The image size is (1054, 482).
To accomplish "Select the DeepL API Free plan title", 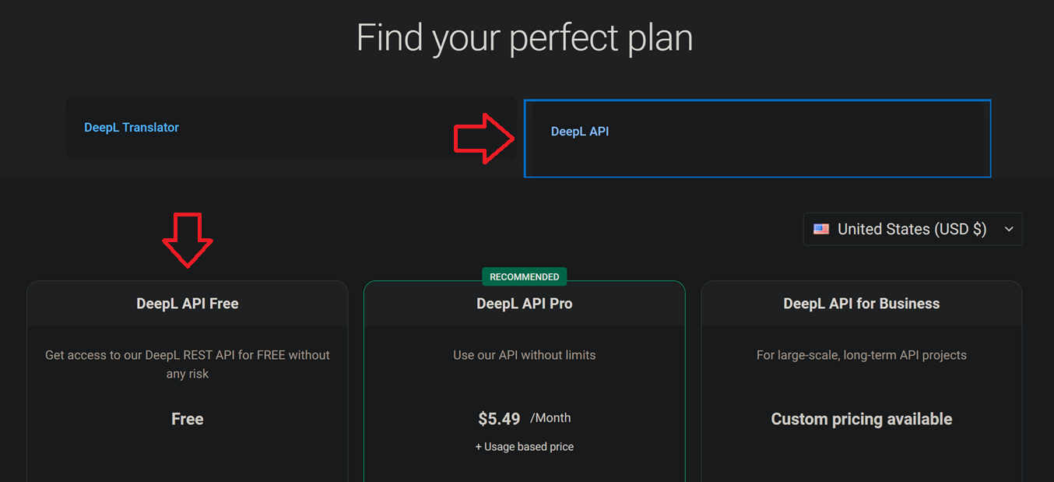I will [x=188, y=304].
